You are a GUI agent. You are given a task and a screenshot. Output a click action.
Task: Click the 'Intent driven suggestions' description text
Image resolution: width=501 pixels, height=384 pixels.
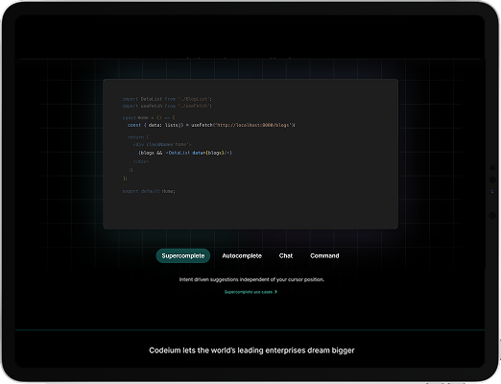251,279
